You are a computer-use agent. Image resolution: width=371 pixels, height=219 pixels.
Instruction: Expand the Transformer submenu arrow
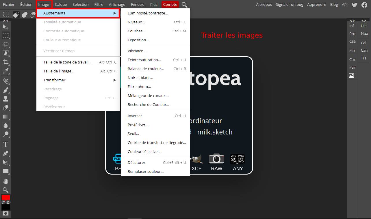[115, 80]
